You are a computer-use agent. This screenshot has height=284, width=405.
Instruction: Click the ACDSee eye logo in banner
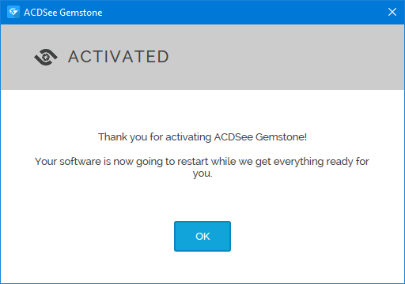tap(46, 57)
